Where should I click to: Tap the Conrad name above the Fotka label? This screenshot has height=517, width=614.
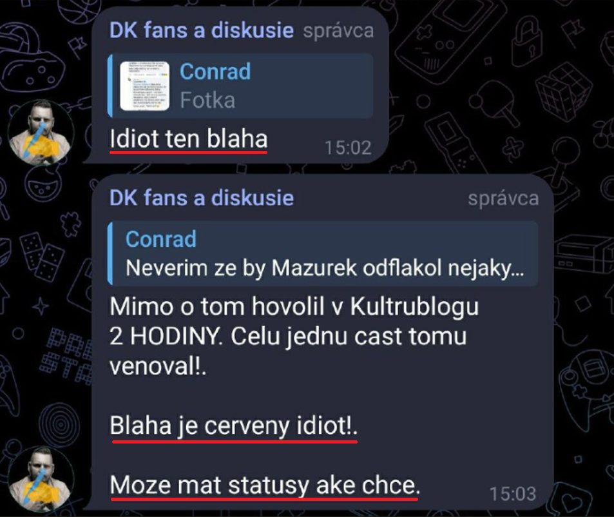click(215, 72)
